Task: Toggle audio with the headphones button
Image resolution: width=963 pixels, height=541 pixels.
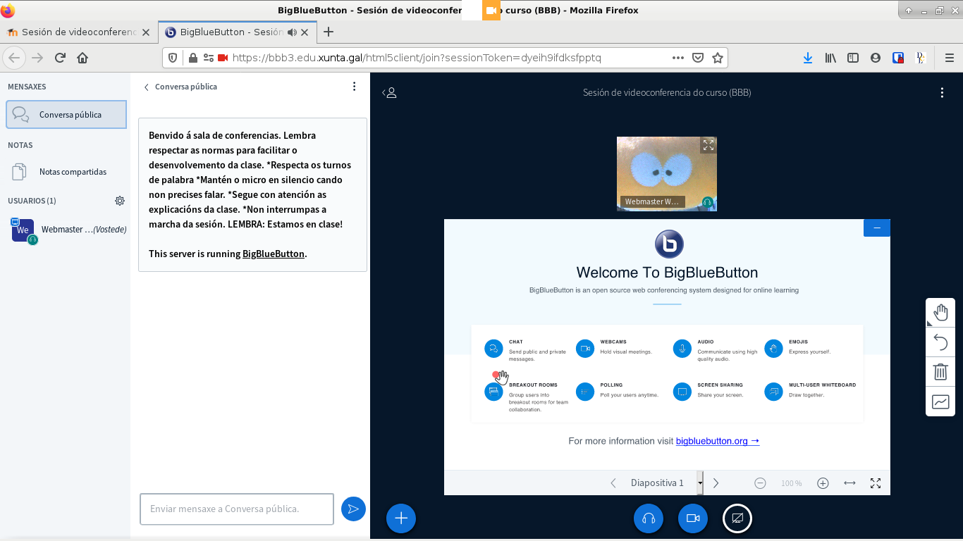Action: [649, 518]
